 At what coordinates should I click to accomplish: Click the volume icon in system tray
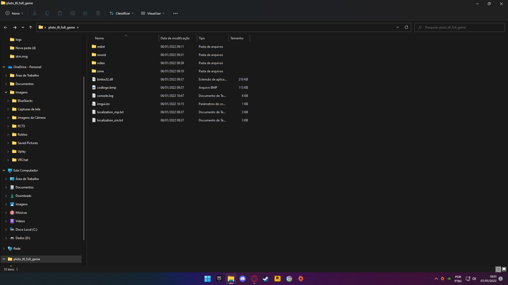[x=474, y=279]
